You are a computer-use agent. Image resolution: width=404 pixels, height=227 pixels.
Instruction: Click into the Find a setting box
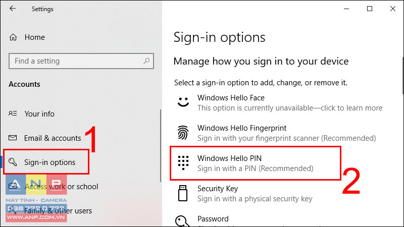coord(81,61)
